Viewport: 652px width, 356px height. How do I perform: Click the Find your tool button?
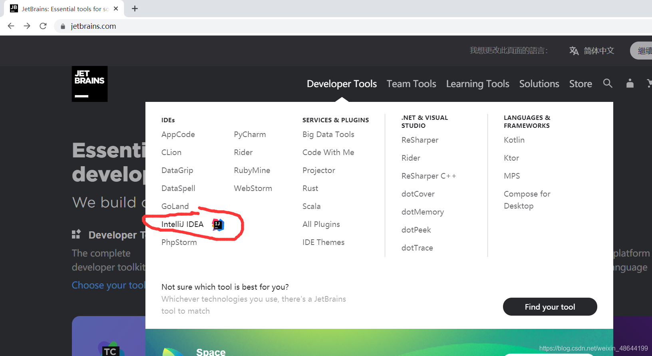click(550, 307)
